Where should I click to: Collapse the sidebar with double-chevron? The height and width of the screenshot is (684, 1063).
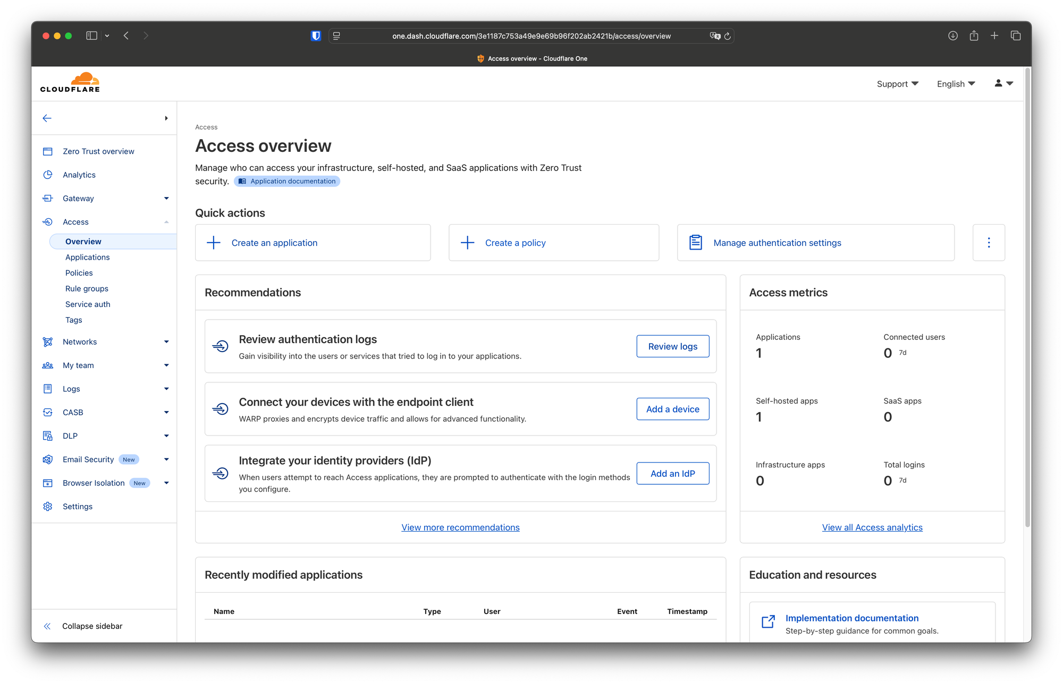[x=47, y=626]
